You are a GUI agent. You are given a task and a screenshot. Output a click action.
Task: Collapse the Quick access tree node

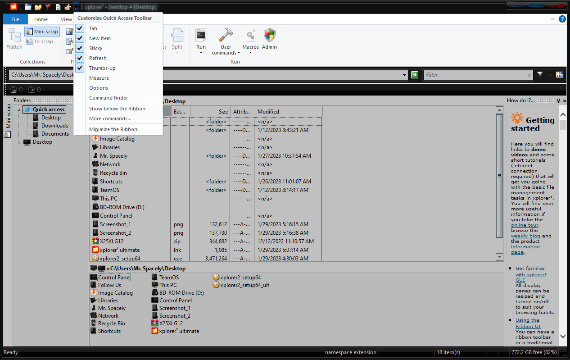[19, 109]
